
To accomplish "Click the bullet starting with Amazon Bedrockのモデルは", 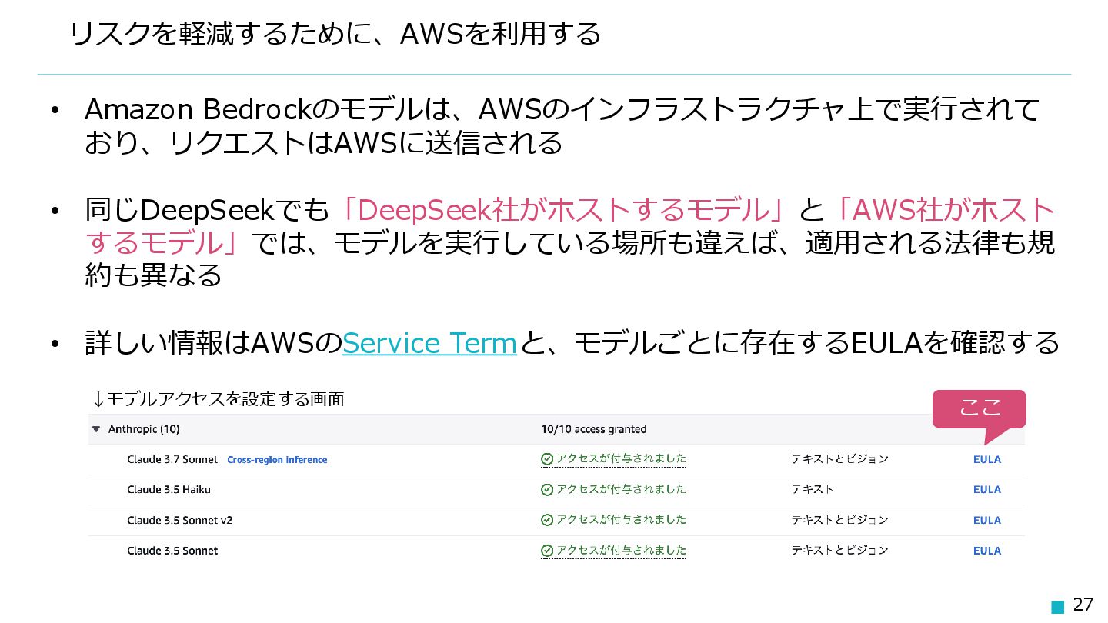I will pos(562,126).
